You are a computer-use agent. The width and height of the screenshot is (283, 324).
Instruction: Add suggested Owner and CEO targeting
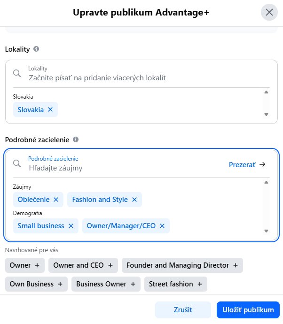point(83,265)
